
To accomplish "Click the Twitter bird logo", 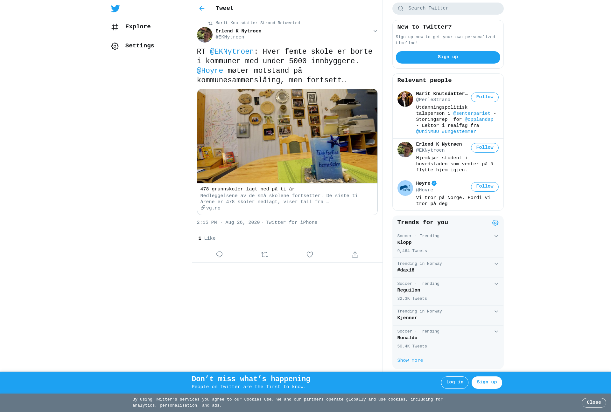I will (115, 9).
